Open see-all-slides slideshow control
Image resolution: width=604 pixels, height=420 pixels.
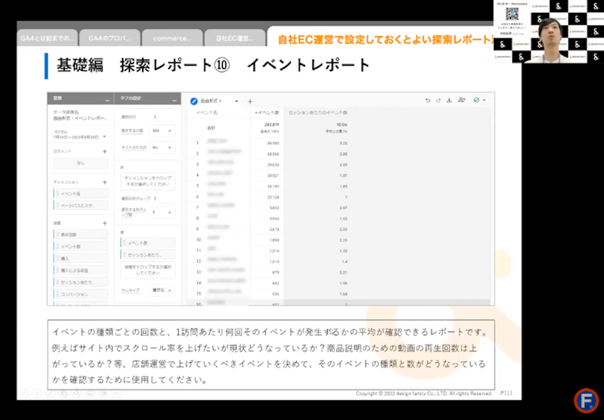pyautogui.click(x=64, y=393)
